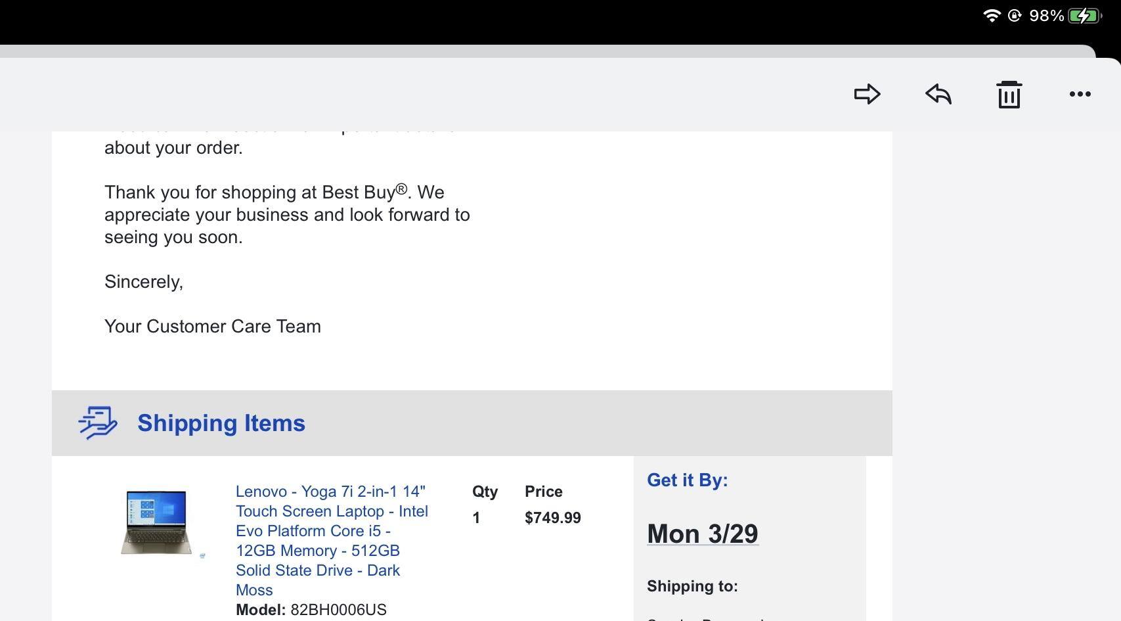The width and height of the screenshot is (1121, 621).
Task: Delete the email with the trash icon
Action: (x=1009, y=95)
